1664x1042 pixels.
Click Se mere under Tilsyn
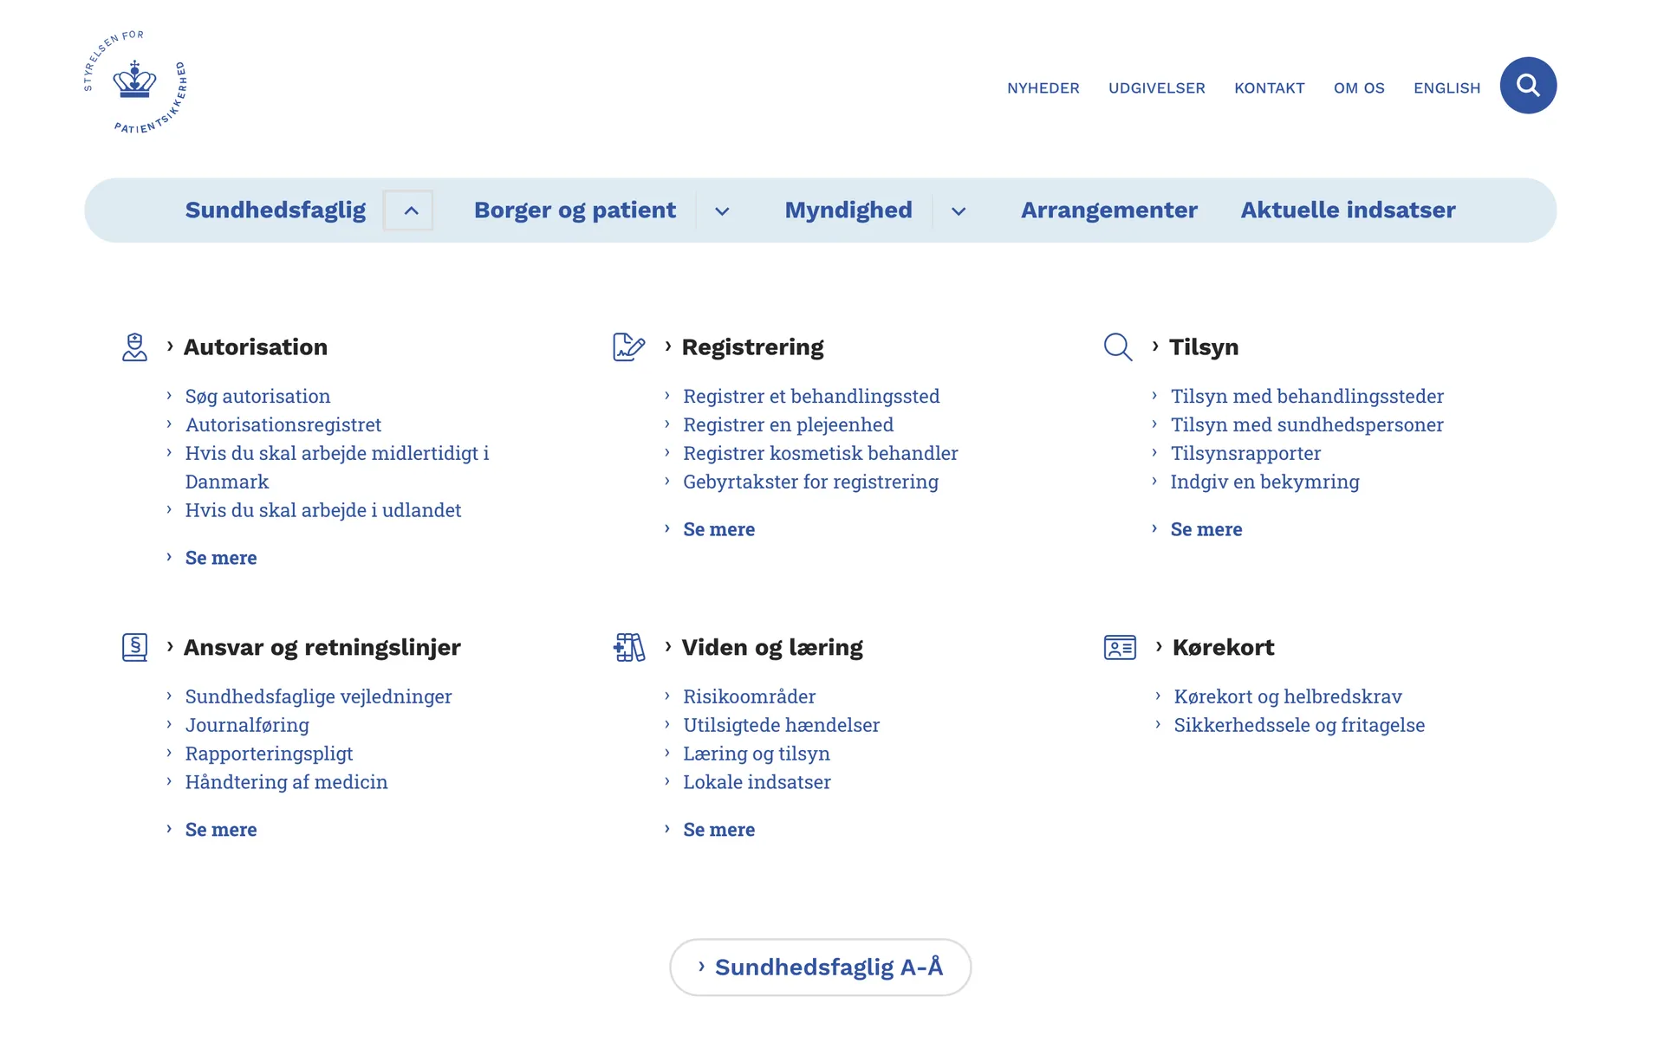coord(1206,529)
